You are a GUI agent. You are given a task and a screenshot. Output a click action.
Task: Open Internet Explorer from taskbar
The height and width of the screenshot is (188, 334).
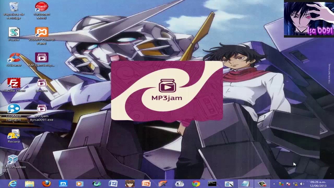(13, 184)
